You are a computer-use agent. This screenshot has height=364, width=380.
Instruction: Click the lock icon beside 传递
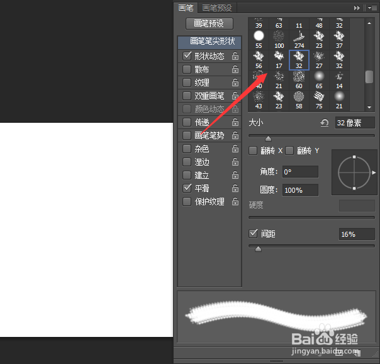tap(235, 122)
